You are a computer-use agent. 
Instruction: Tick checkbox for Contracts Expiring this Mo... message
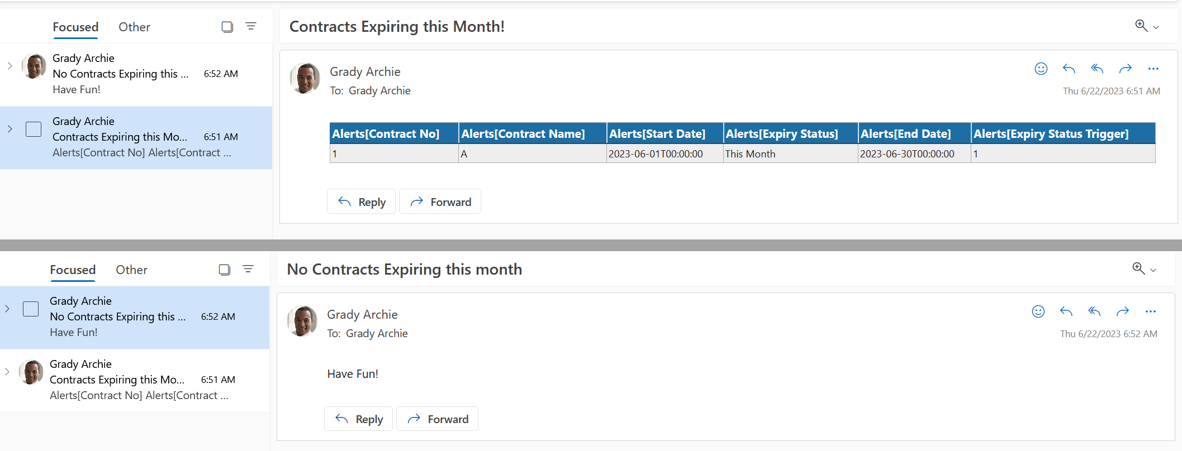34,129
